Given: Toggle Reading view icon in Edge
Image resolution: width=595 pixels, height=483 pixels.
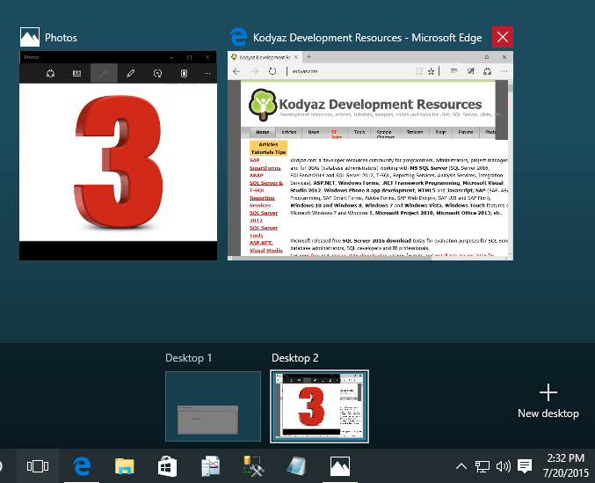Looking at the screenshot, I should [418, 71].
